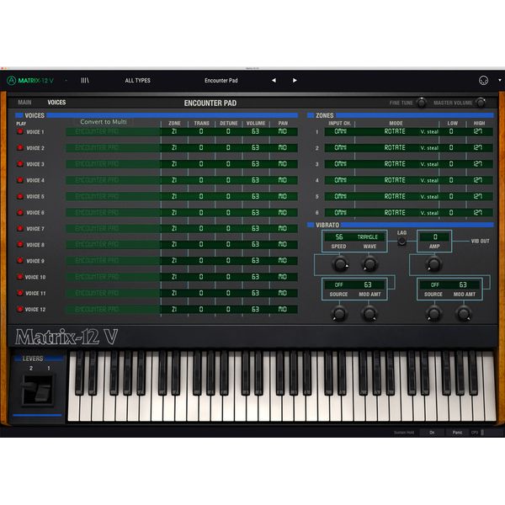Select Voice 1 zone value ZI
The height and width of the screenshot is (505, 505).
pos(174,131)
